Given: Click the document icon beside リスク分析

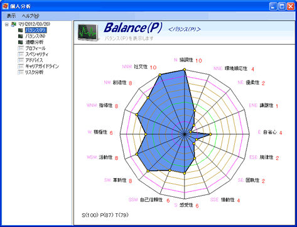Looking at the screenshot, I should click(20, 73).
